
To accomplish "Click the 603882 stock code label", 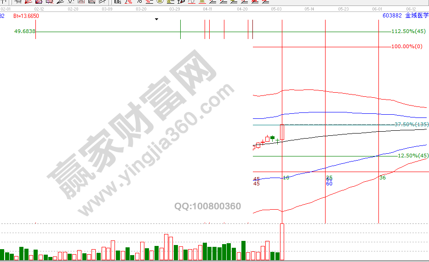I will click(392, 16).
